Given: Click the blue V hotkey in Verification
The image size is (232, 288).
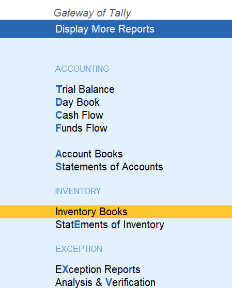Looking at the screenshot, I should (x=109, y=282).
